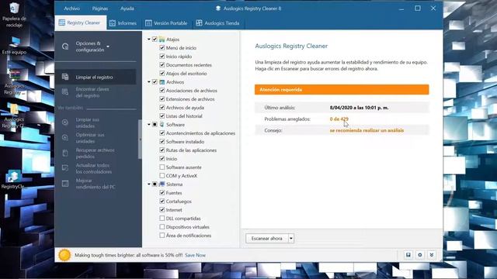This screenshot has width=497, height=279.
Task: Enable COM y ActiveX checkbox
Action: [x=162, y=176]
